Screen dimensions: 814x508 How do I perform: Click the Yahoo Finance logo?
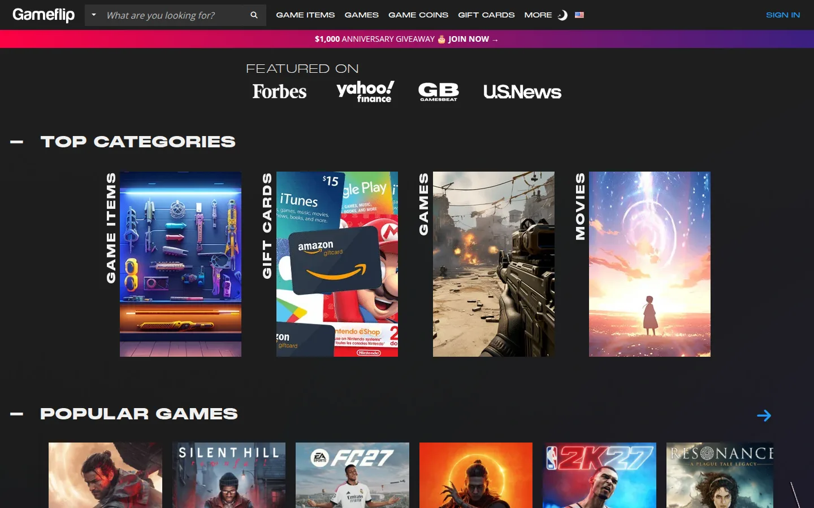click(x=365, y=91)
